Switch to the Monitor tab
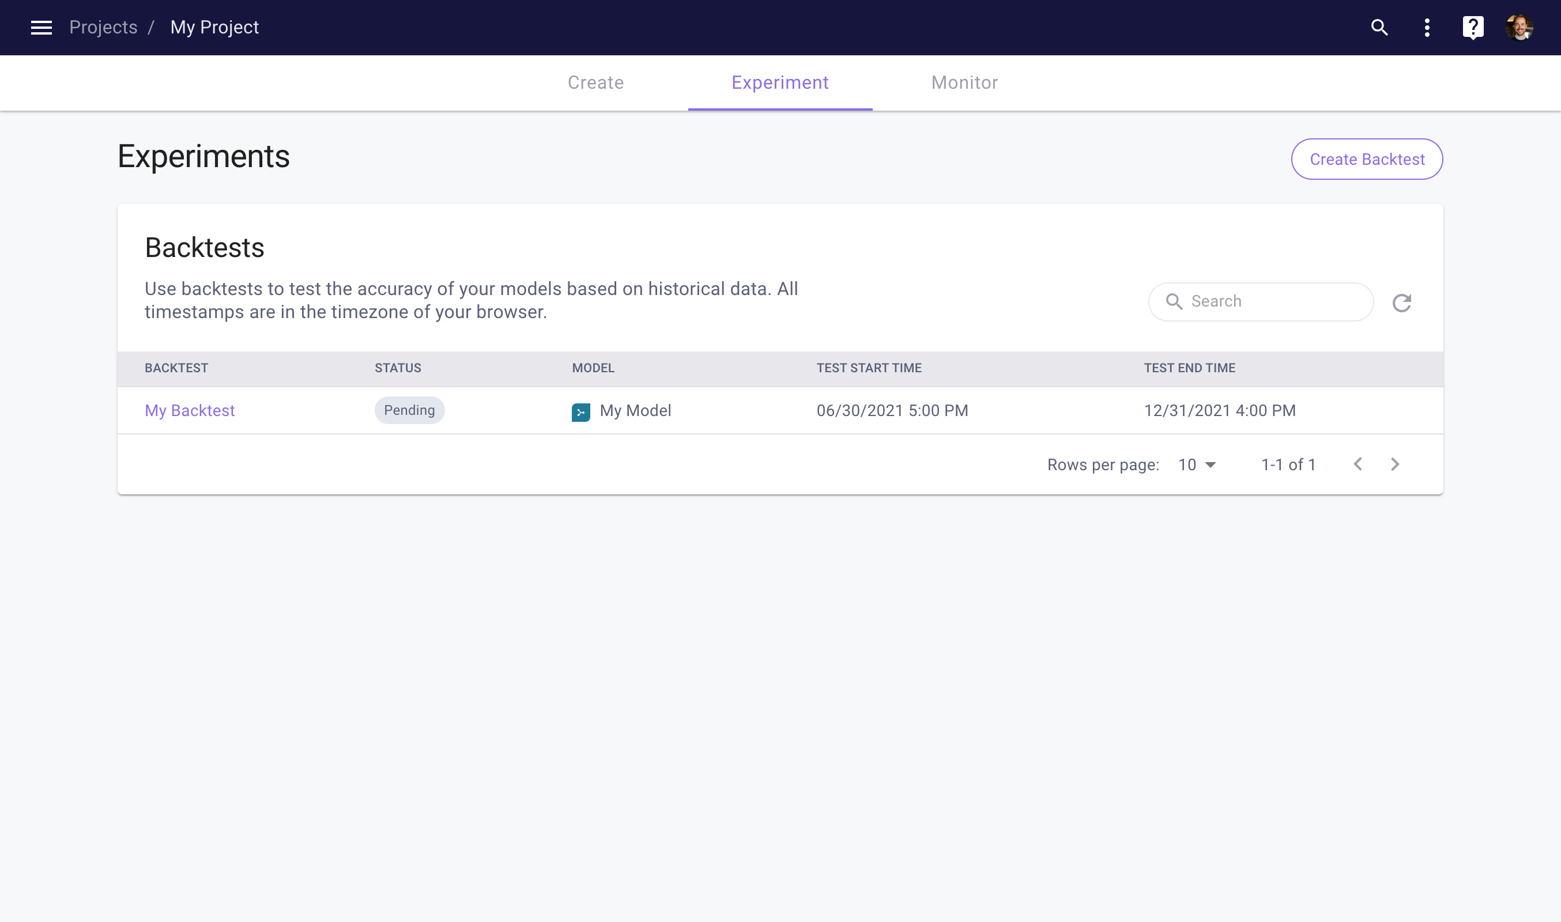Image resolution: width=1561 pixels, height=922 pixels. [964, 82]
